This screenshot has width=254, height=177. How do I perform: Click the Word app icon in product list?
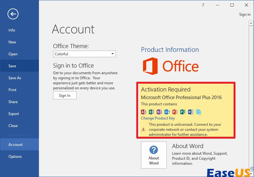[191, 112]
